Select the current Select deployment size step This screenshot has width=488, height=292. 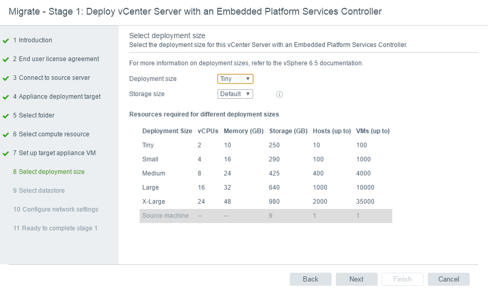49,172
